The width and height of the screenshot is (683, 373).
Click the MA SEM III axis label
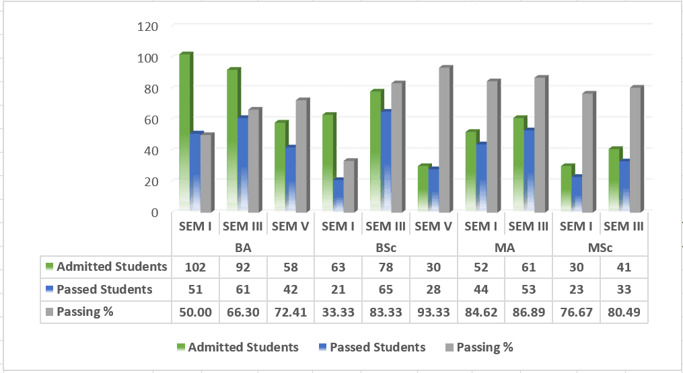[528, 226]
